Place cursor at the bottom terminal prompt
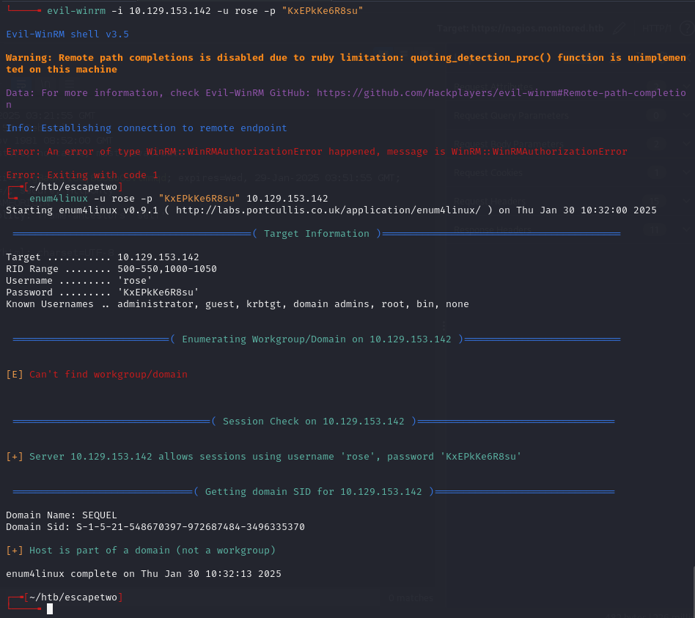 tap(50, 608)
